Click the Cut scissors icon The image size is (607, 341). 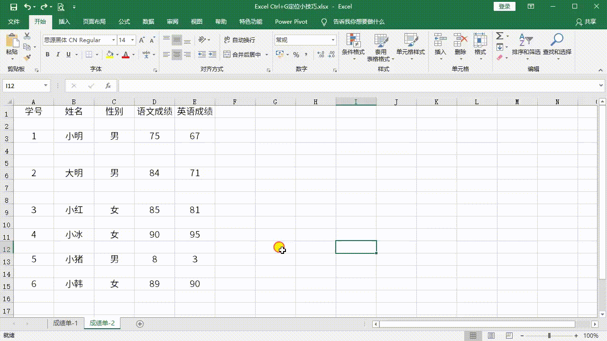click(x=27, y=36)
